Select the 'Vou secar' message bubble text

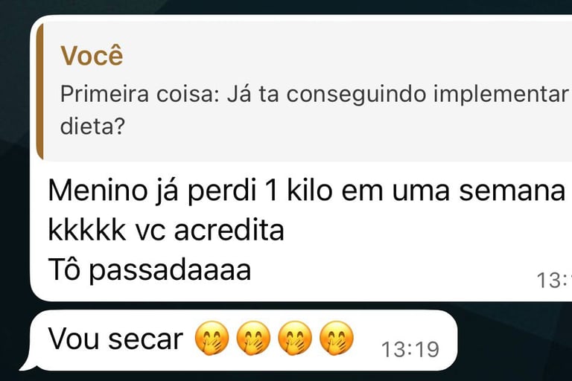pos(115,339)
